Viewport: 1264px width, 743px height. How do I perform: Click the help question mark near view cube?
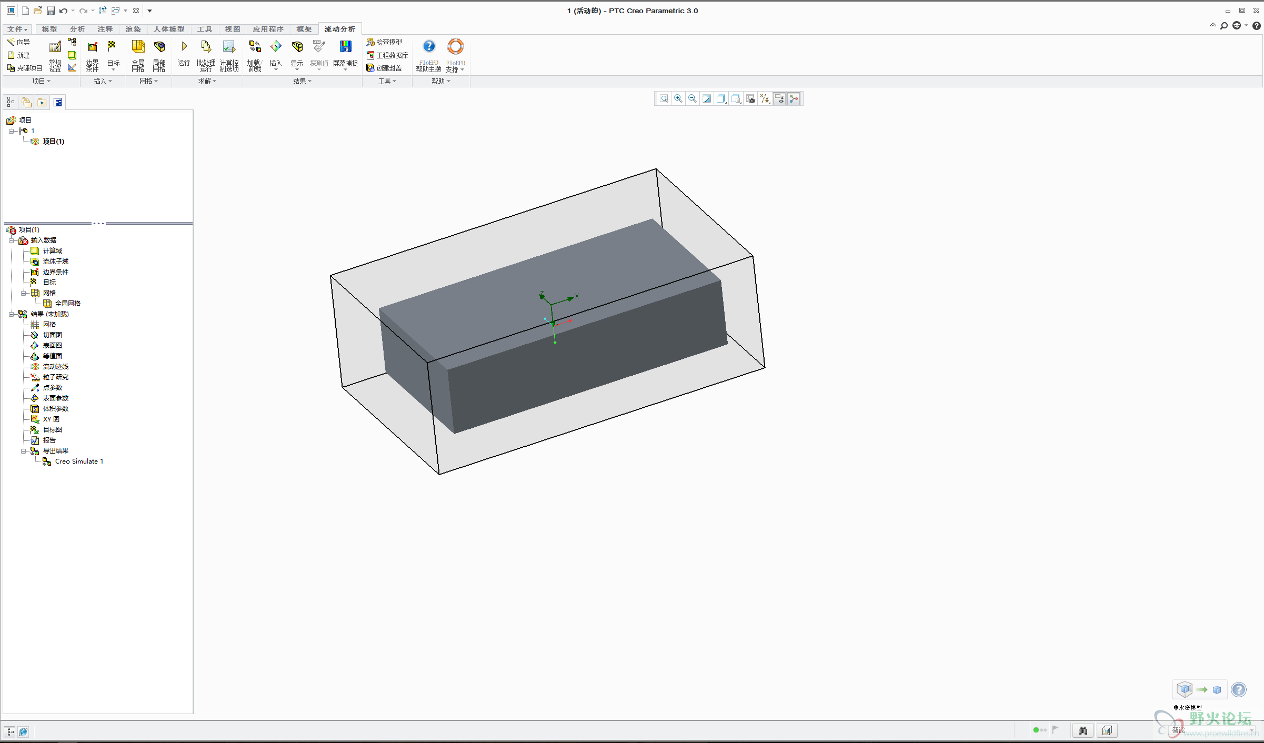(1239, 689)
